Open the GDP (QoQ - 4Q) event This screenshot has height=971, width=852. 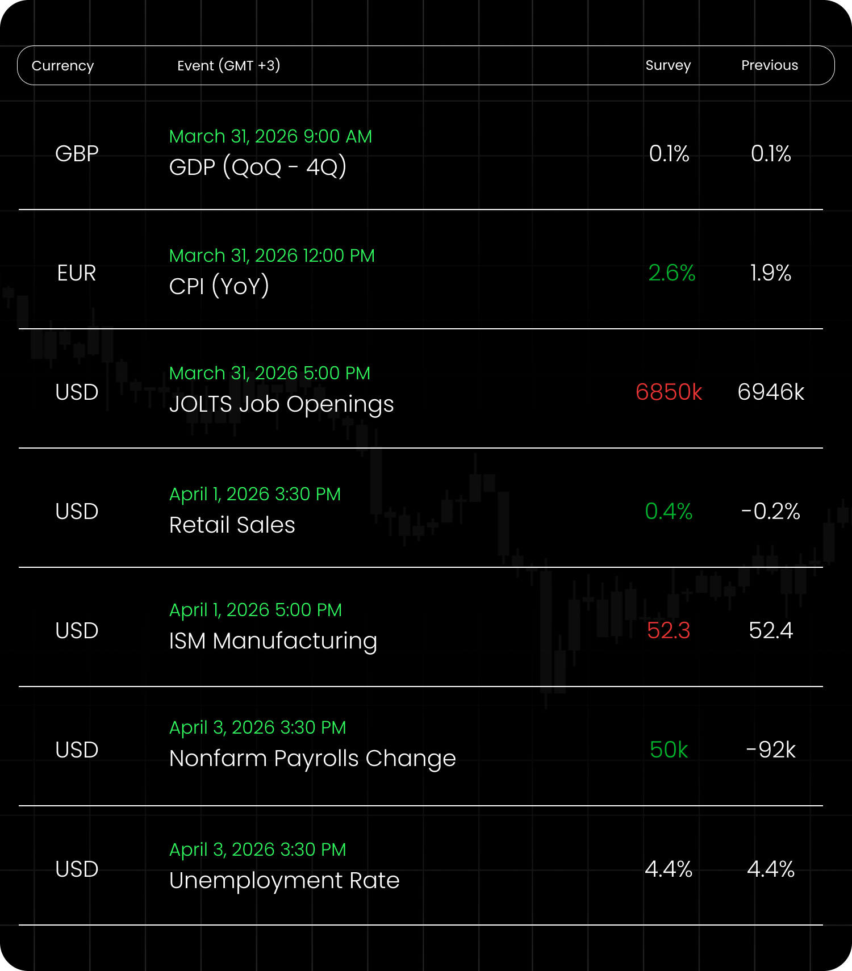pos(258,168)
